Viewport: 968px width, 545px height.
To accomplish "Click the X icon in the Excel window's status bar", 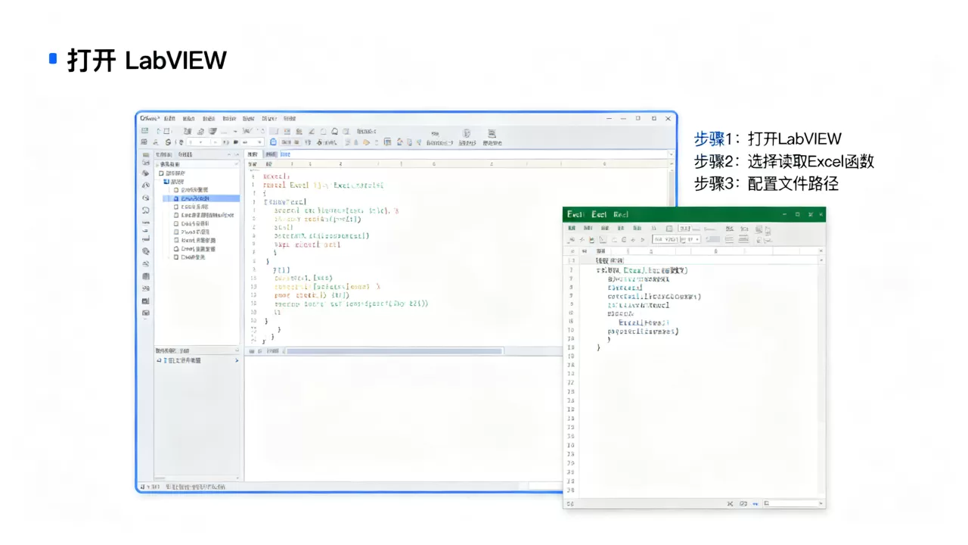I will click(731, 503).
